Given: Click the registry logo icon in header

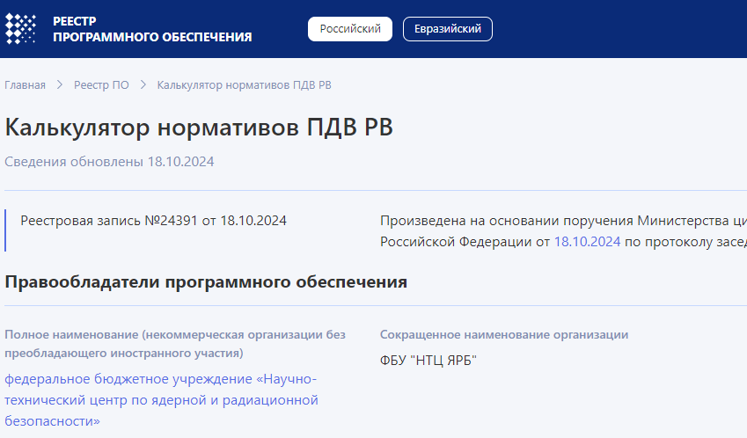Looking at the screenshot, I should tap(21, 29).
